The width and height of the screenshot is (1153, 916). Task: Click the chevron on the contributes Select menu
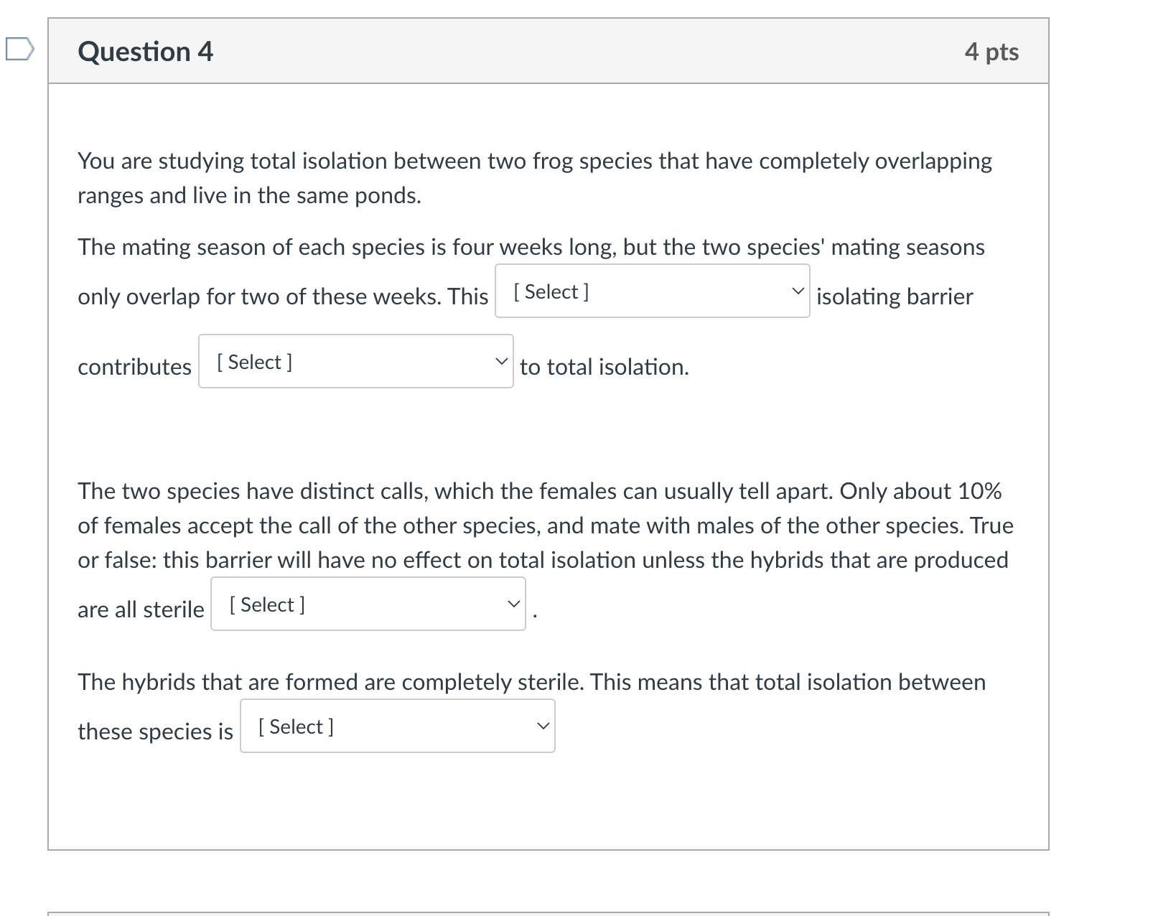[502, 361]
